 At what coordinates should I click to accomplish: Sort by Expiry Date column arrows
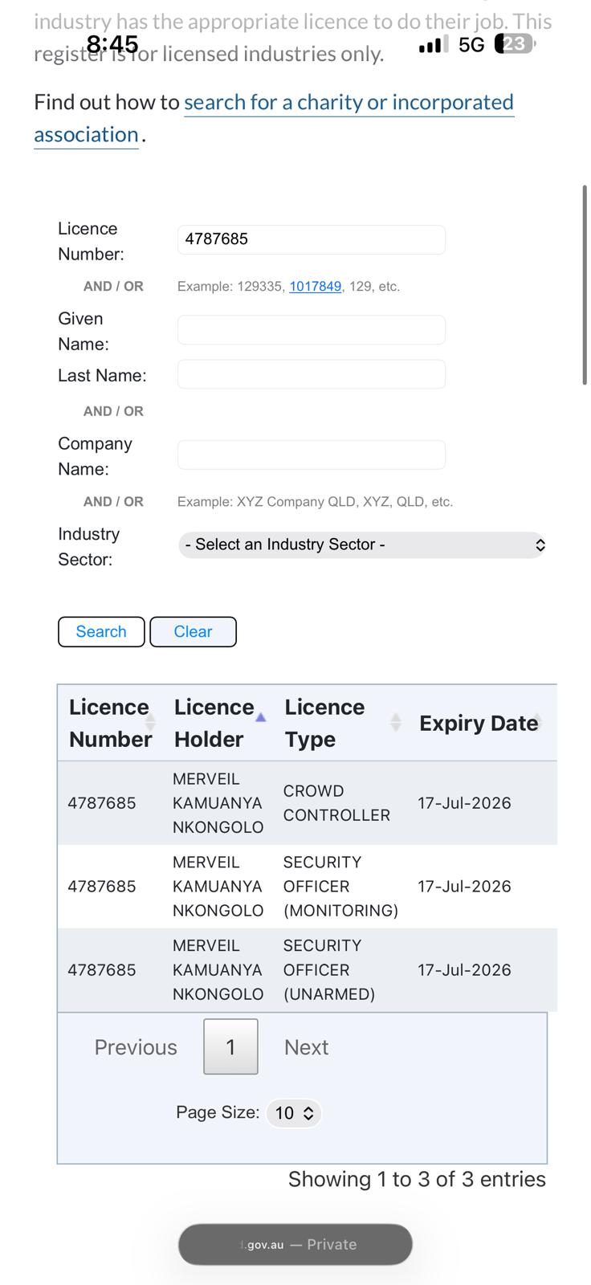[x=537, y=723]
